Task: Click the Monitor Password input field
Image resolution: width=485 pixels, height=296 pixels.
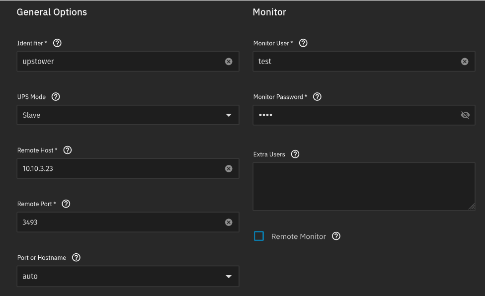Action: click(355, 115)
